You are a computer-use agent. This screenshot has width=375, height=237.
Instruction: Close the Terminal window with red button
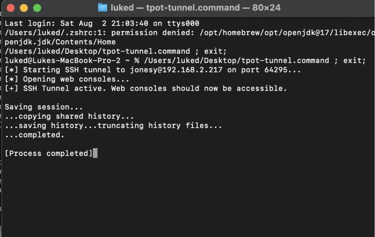click(11, 8)
